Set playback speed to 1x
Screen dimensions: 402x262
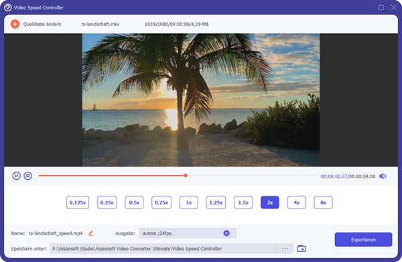(x=189, y=203)
